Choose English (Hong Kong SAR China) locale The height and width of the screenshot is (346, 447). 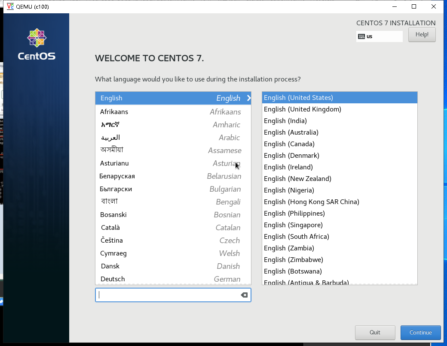(340, 202)
